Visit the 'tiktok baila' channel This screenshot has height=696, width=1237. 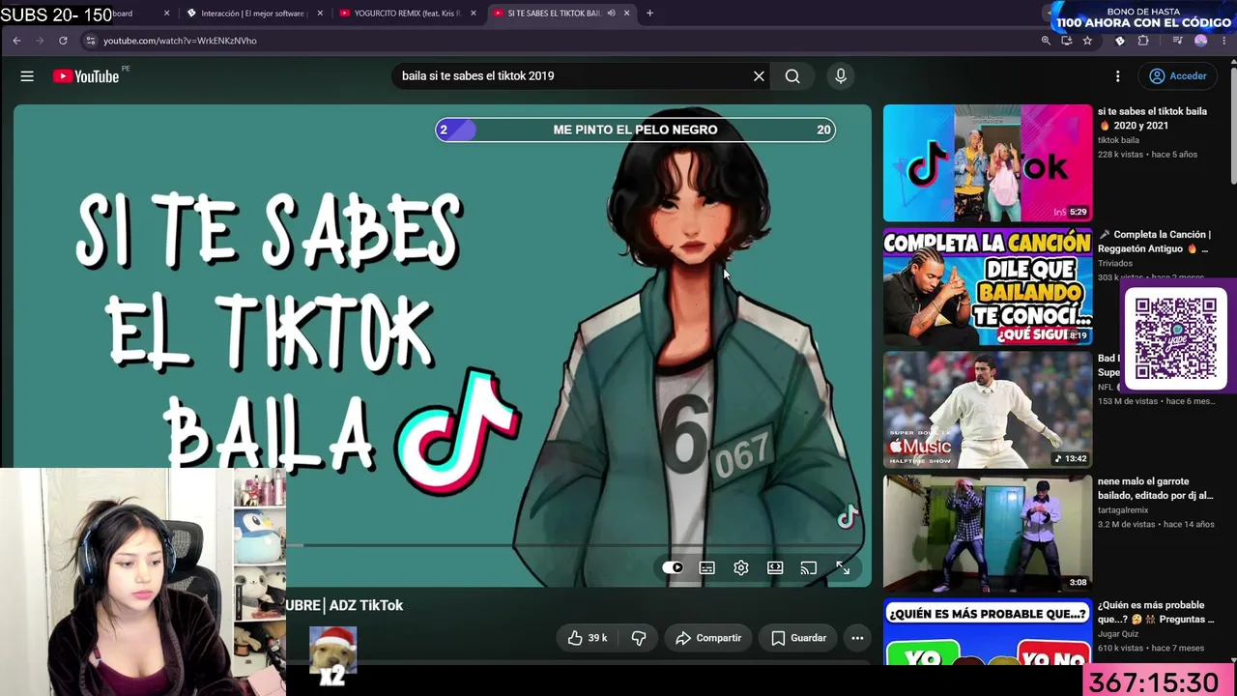coord(1118,140)
